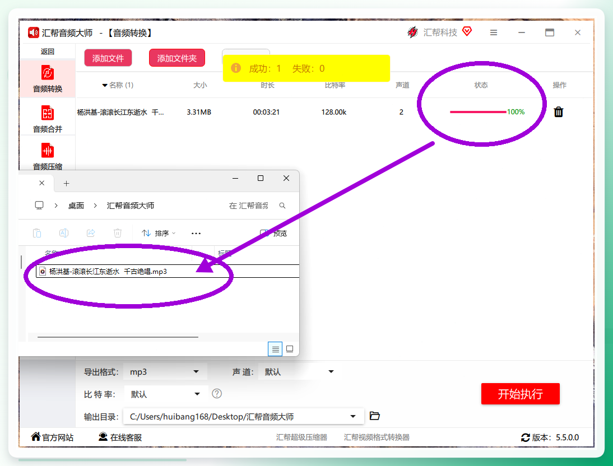Click the bitrate help question mark

[217, 393]
